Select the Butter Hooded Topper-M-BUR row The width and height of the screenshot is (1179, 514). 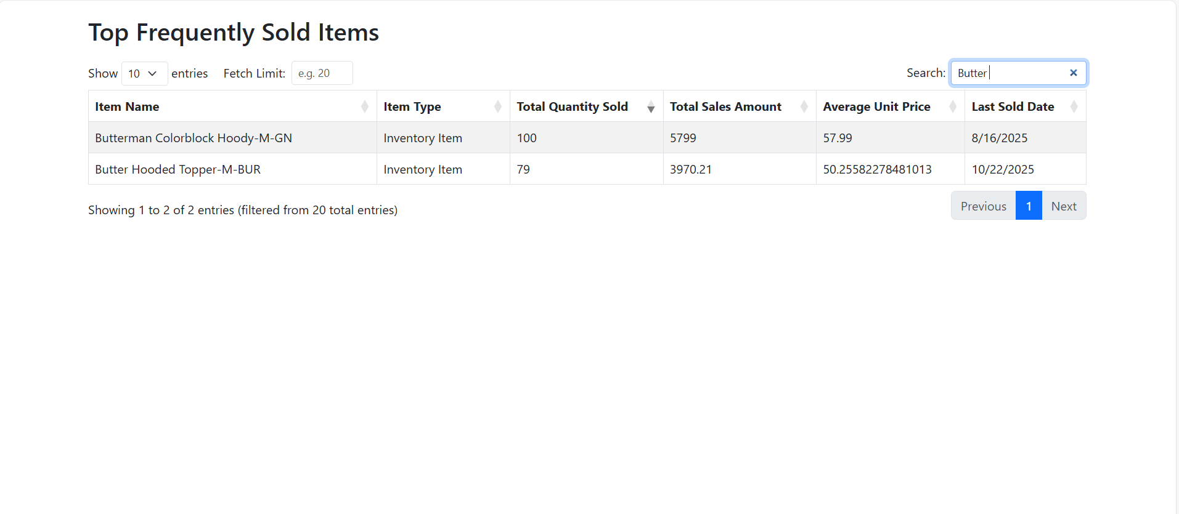click(177, 169)
